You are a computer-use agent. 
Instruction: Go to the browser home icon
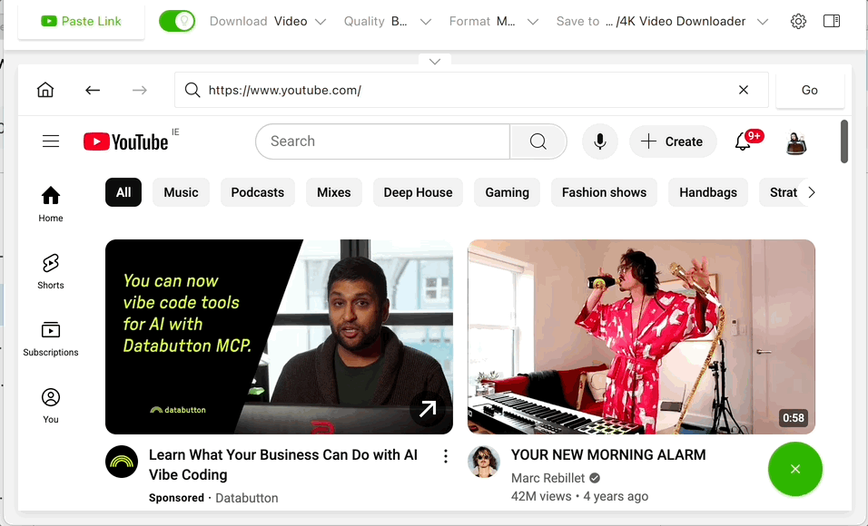coord(45,90)
